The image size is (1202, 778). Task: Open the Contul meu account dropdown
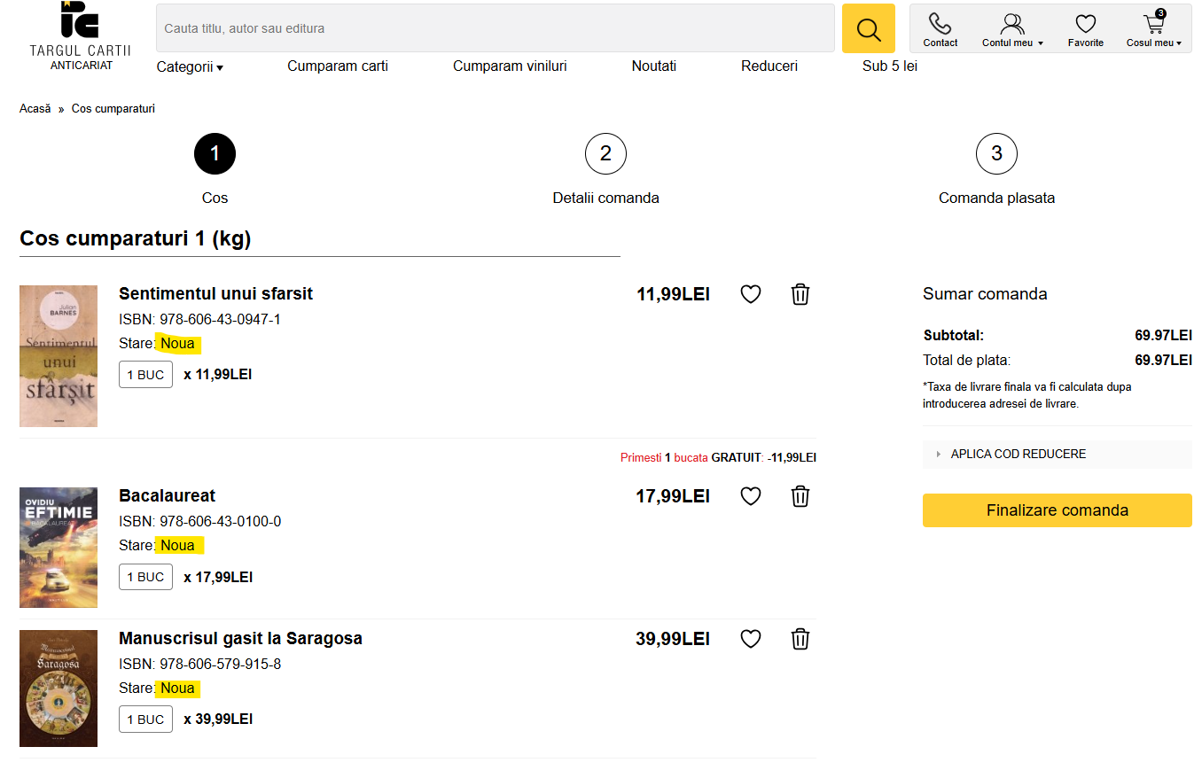coord(1012,29)
